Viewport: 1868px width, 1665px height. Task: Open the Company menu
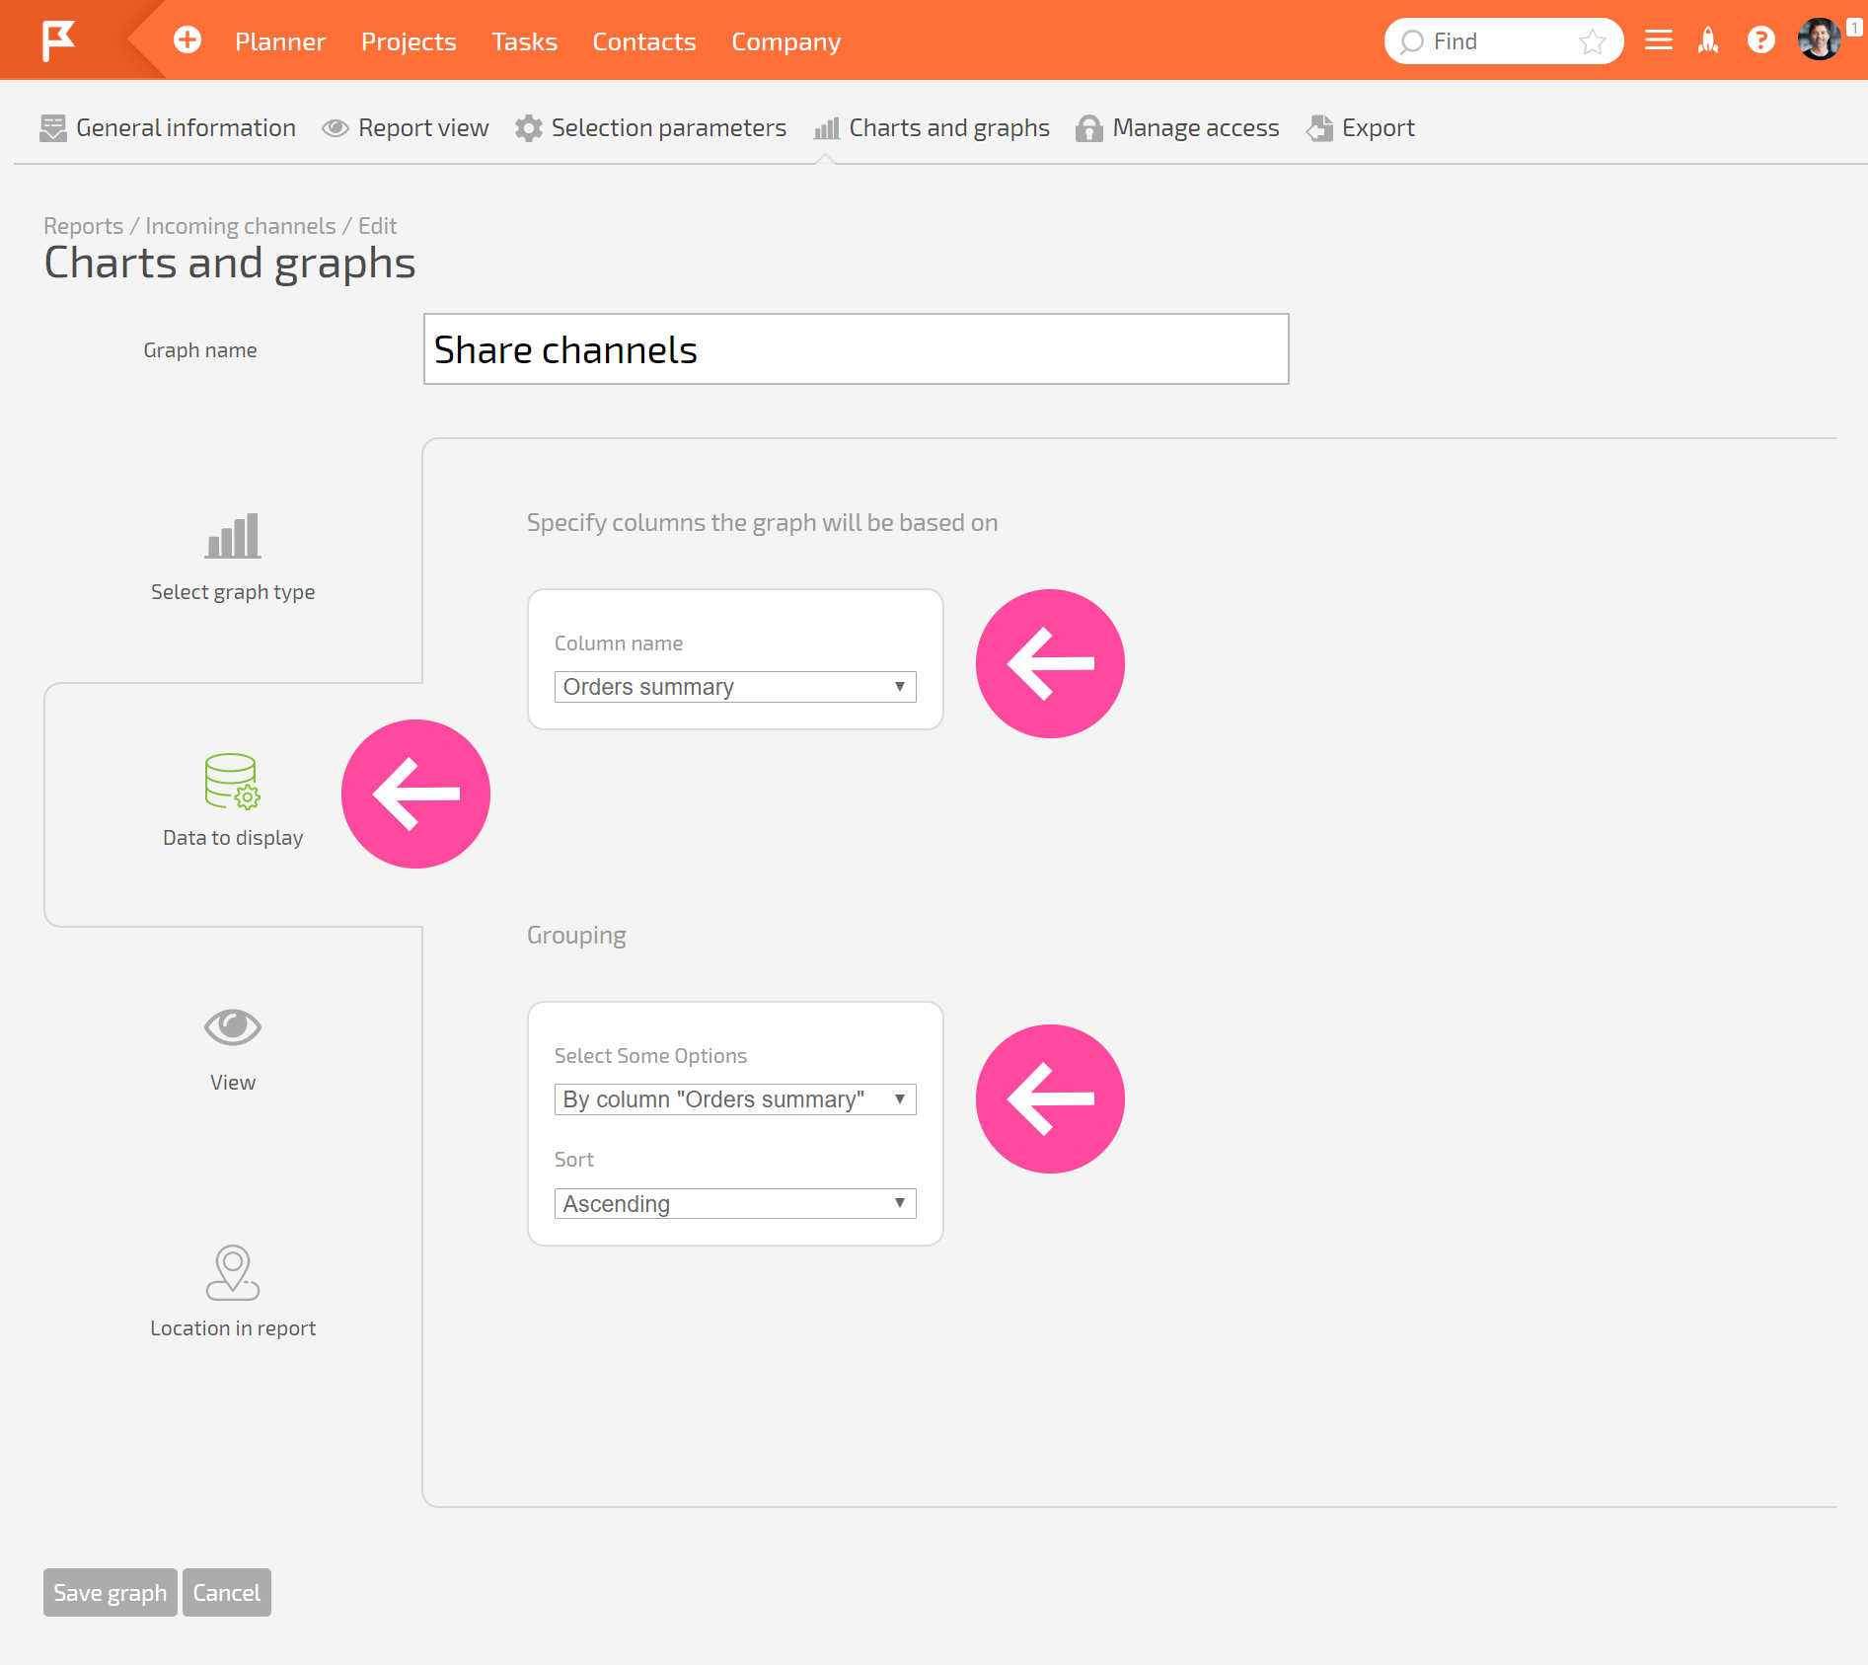pyautogui.click(x=785, y=41)
